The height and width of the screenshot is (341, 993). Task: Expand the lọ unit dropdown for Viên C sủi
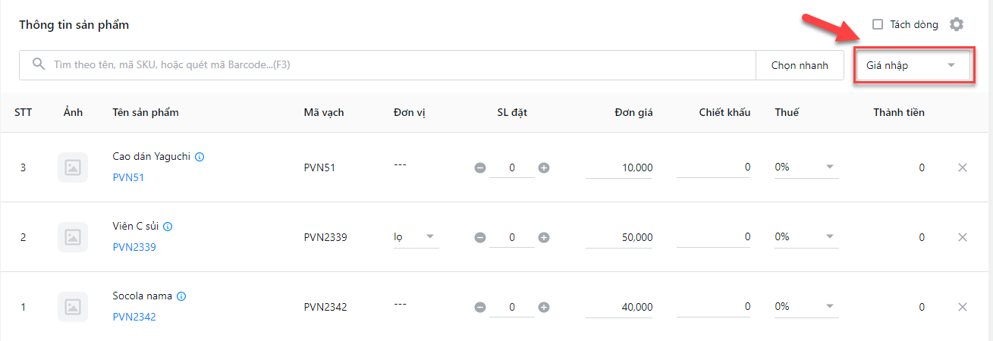pos(416,236)
